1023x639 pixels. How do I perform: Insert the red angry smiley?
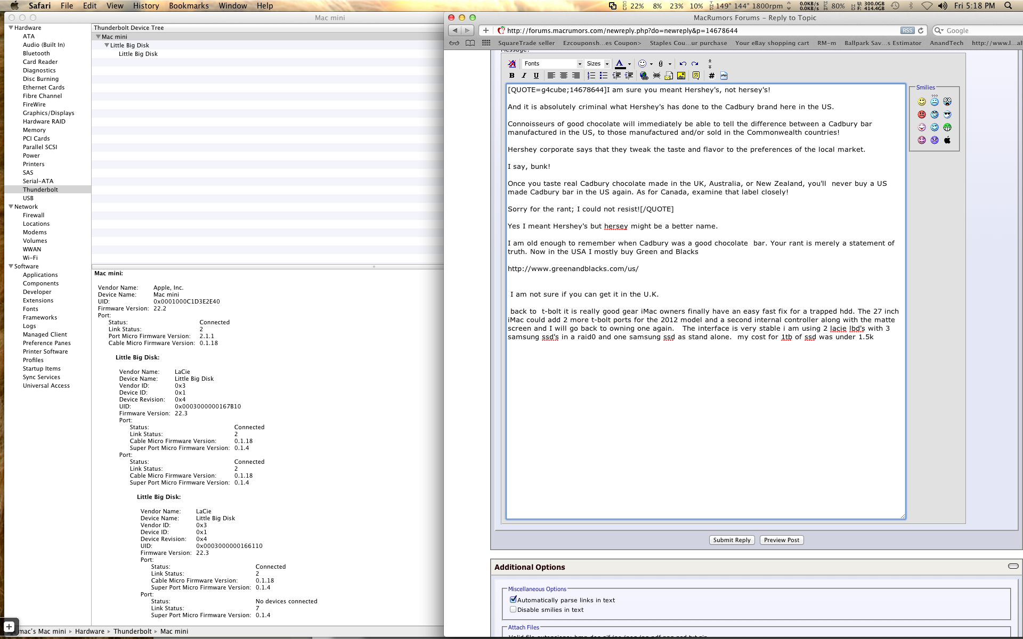point(922,114)
